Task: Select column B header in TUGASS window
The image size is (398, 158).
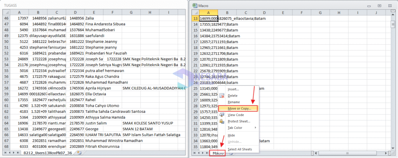Action: pos(38,12)
